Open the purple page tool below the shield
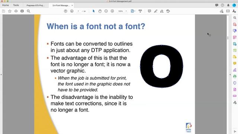Viewport: 238px width, 134px height. coord(235,89)
